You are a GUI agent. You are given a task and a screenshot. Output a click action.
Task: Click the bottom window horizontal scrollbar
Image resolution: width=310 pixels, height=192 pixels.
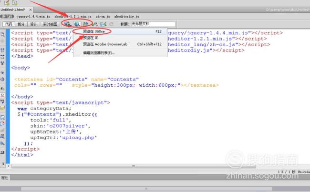click(x=146, y=189)
